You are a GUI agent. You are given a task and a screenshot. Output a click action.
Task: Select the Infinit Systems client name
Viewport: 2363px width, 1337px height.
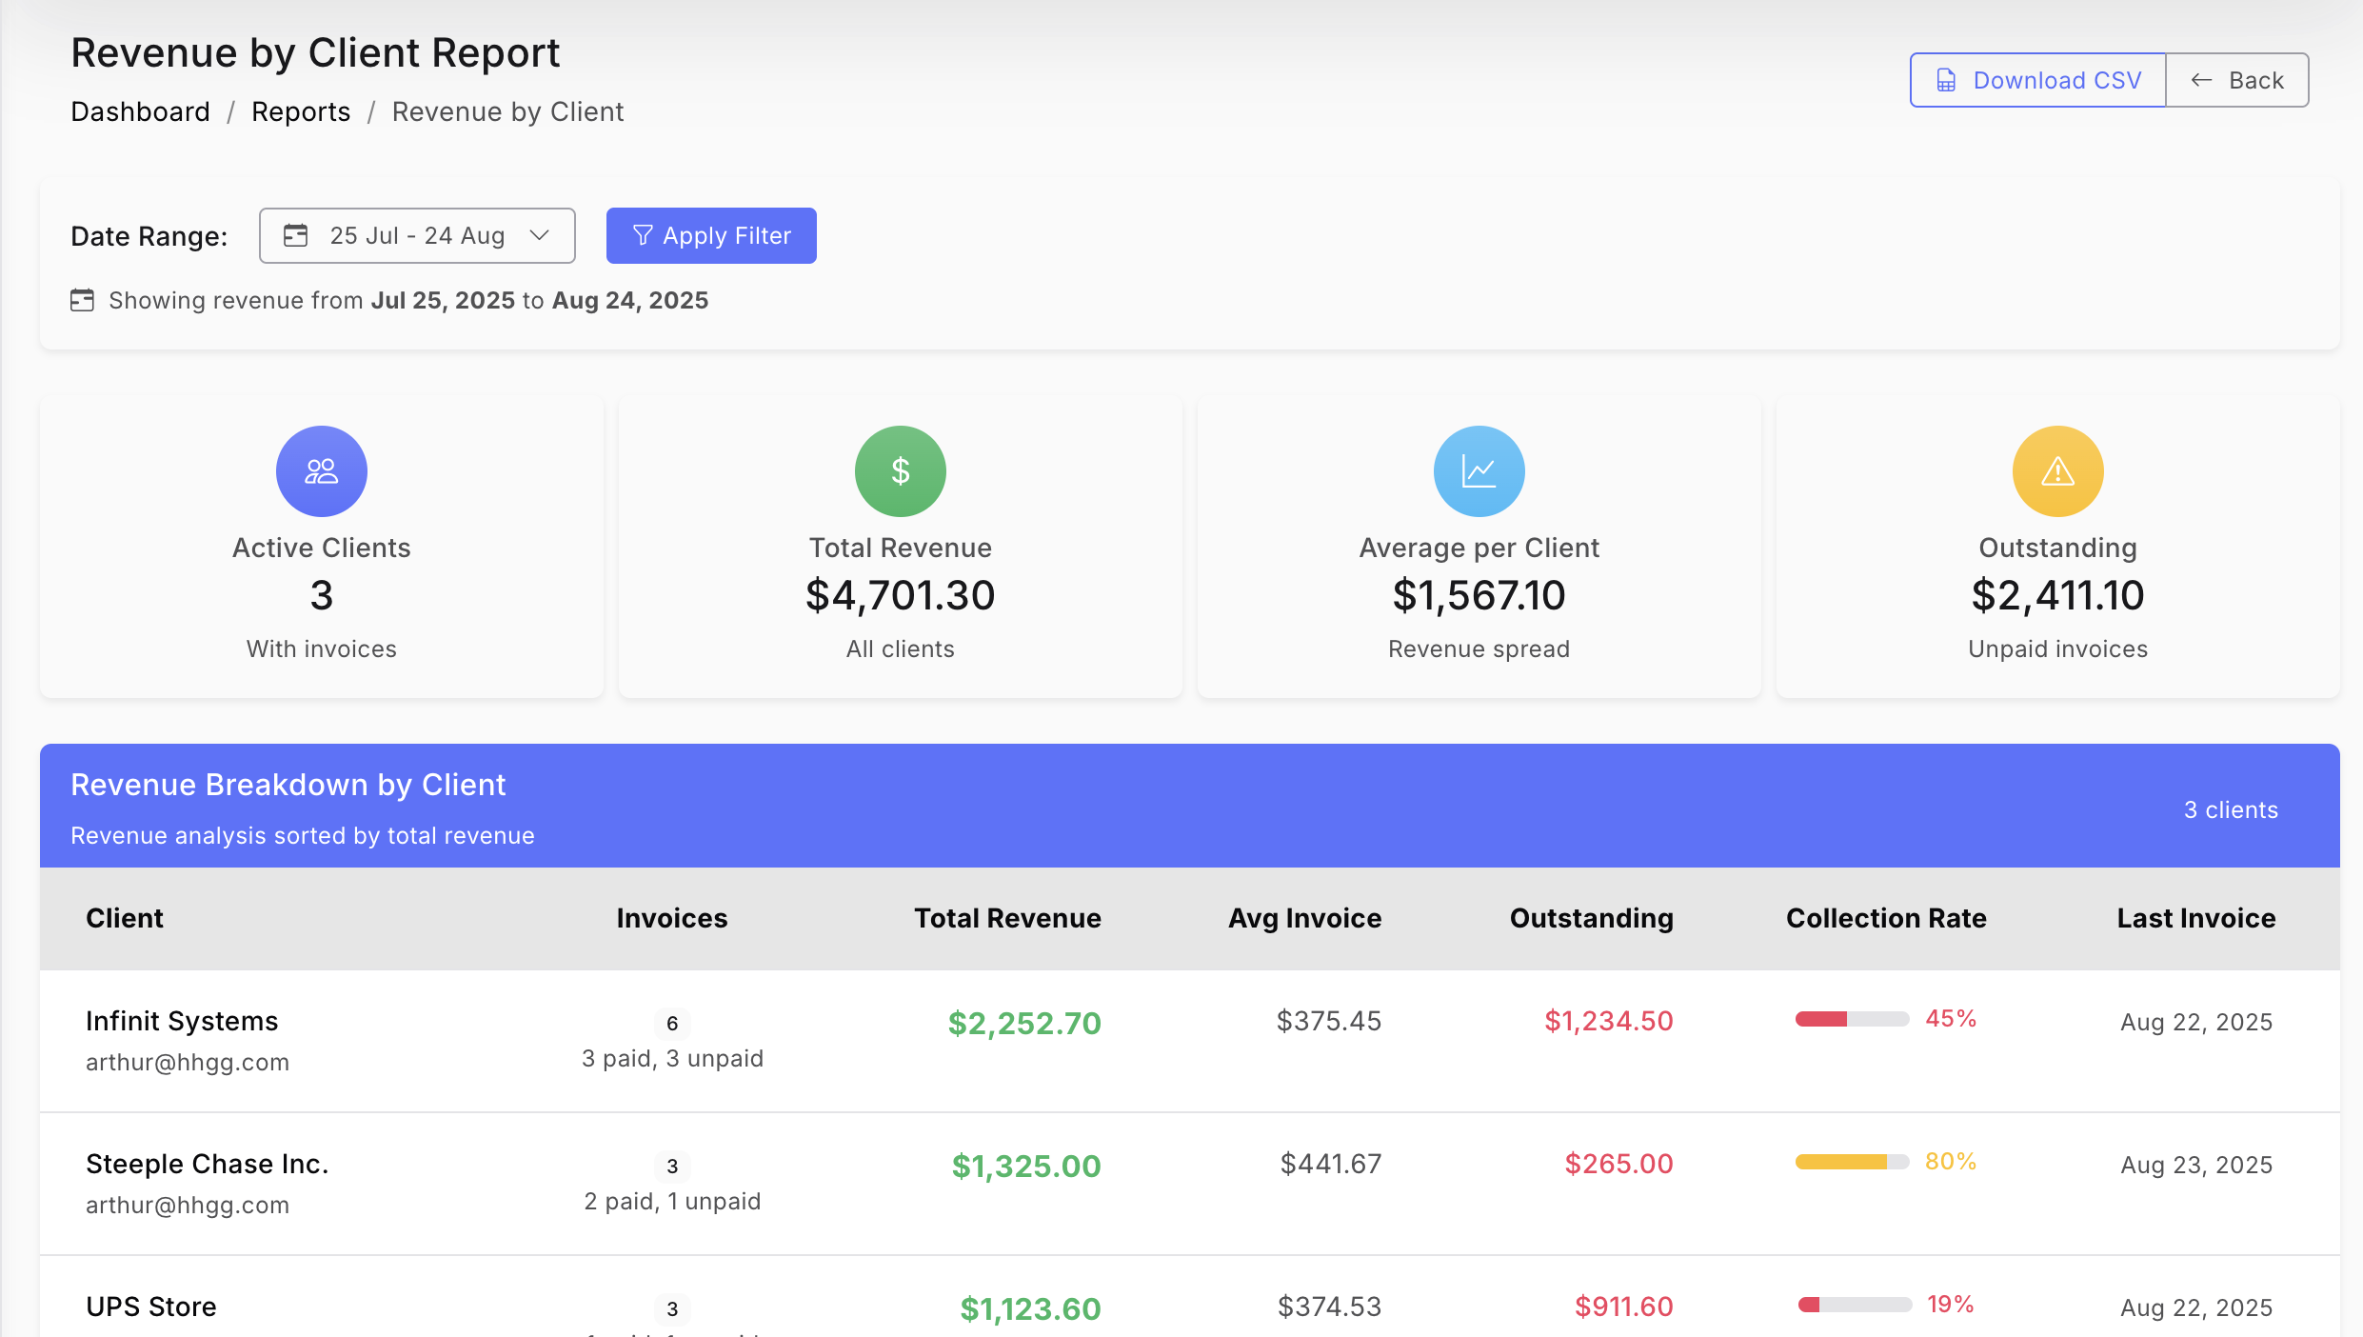click(x=182, y=1021)
